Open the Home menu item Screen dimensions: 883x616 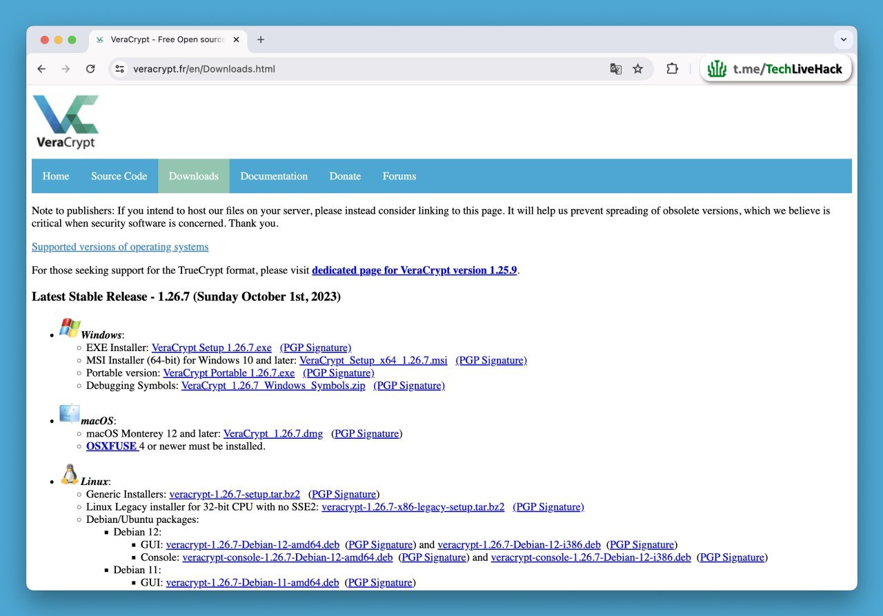[56, 176]
